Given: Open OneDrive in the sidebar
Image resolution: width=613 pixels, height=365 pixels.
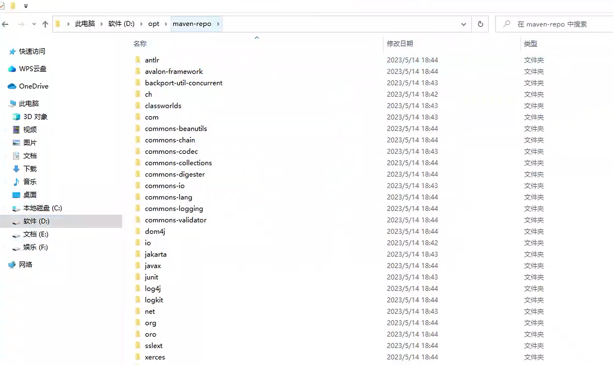Looking at the screenshot, I should pyautogui.click(x=33, y=86).
